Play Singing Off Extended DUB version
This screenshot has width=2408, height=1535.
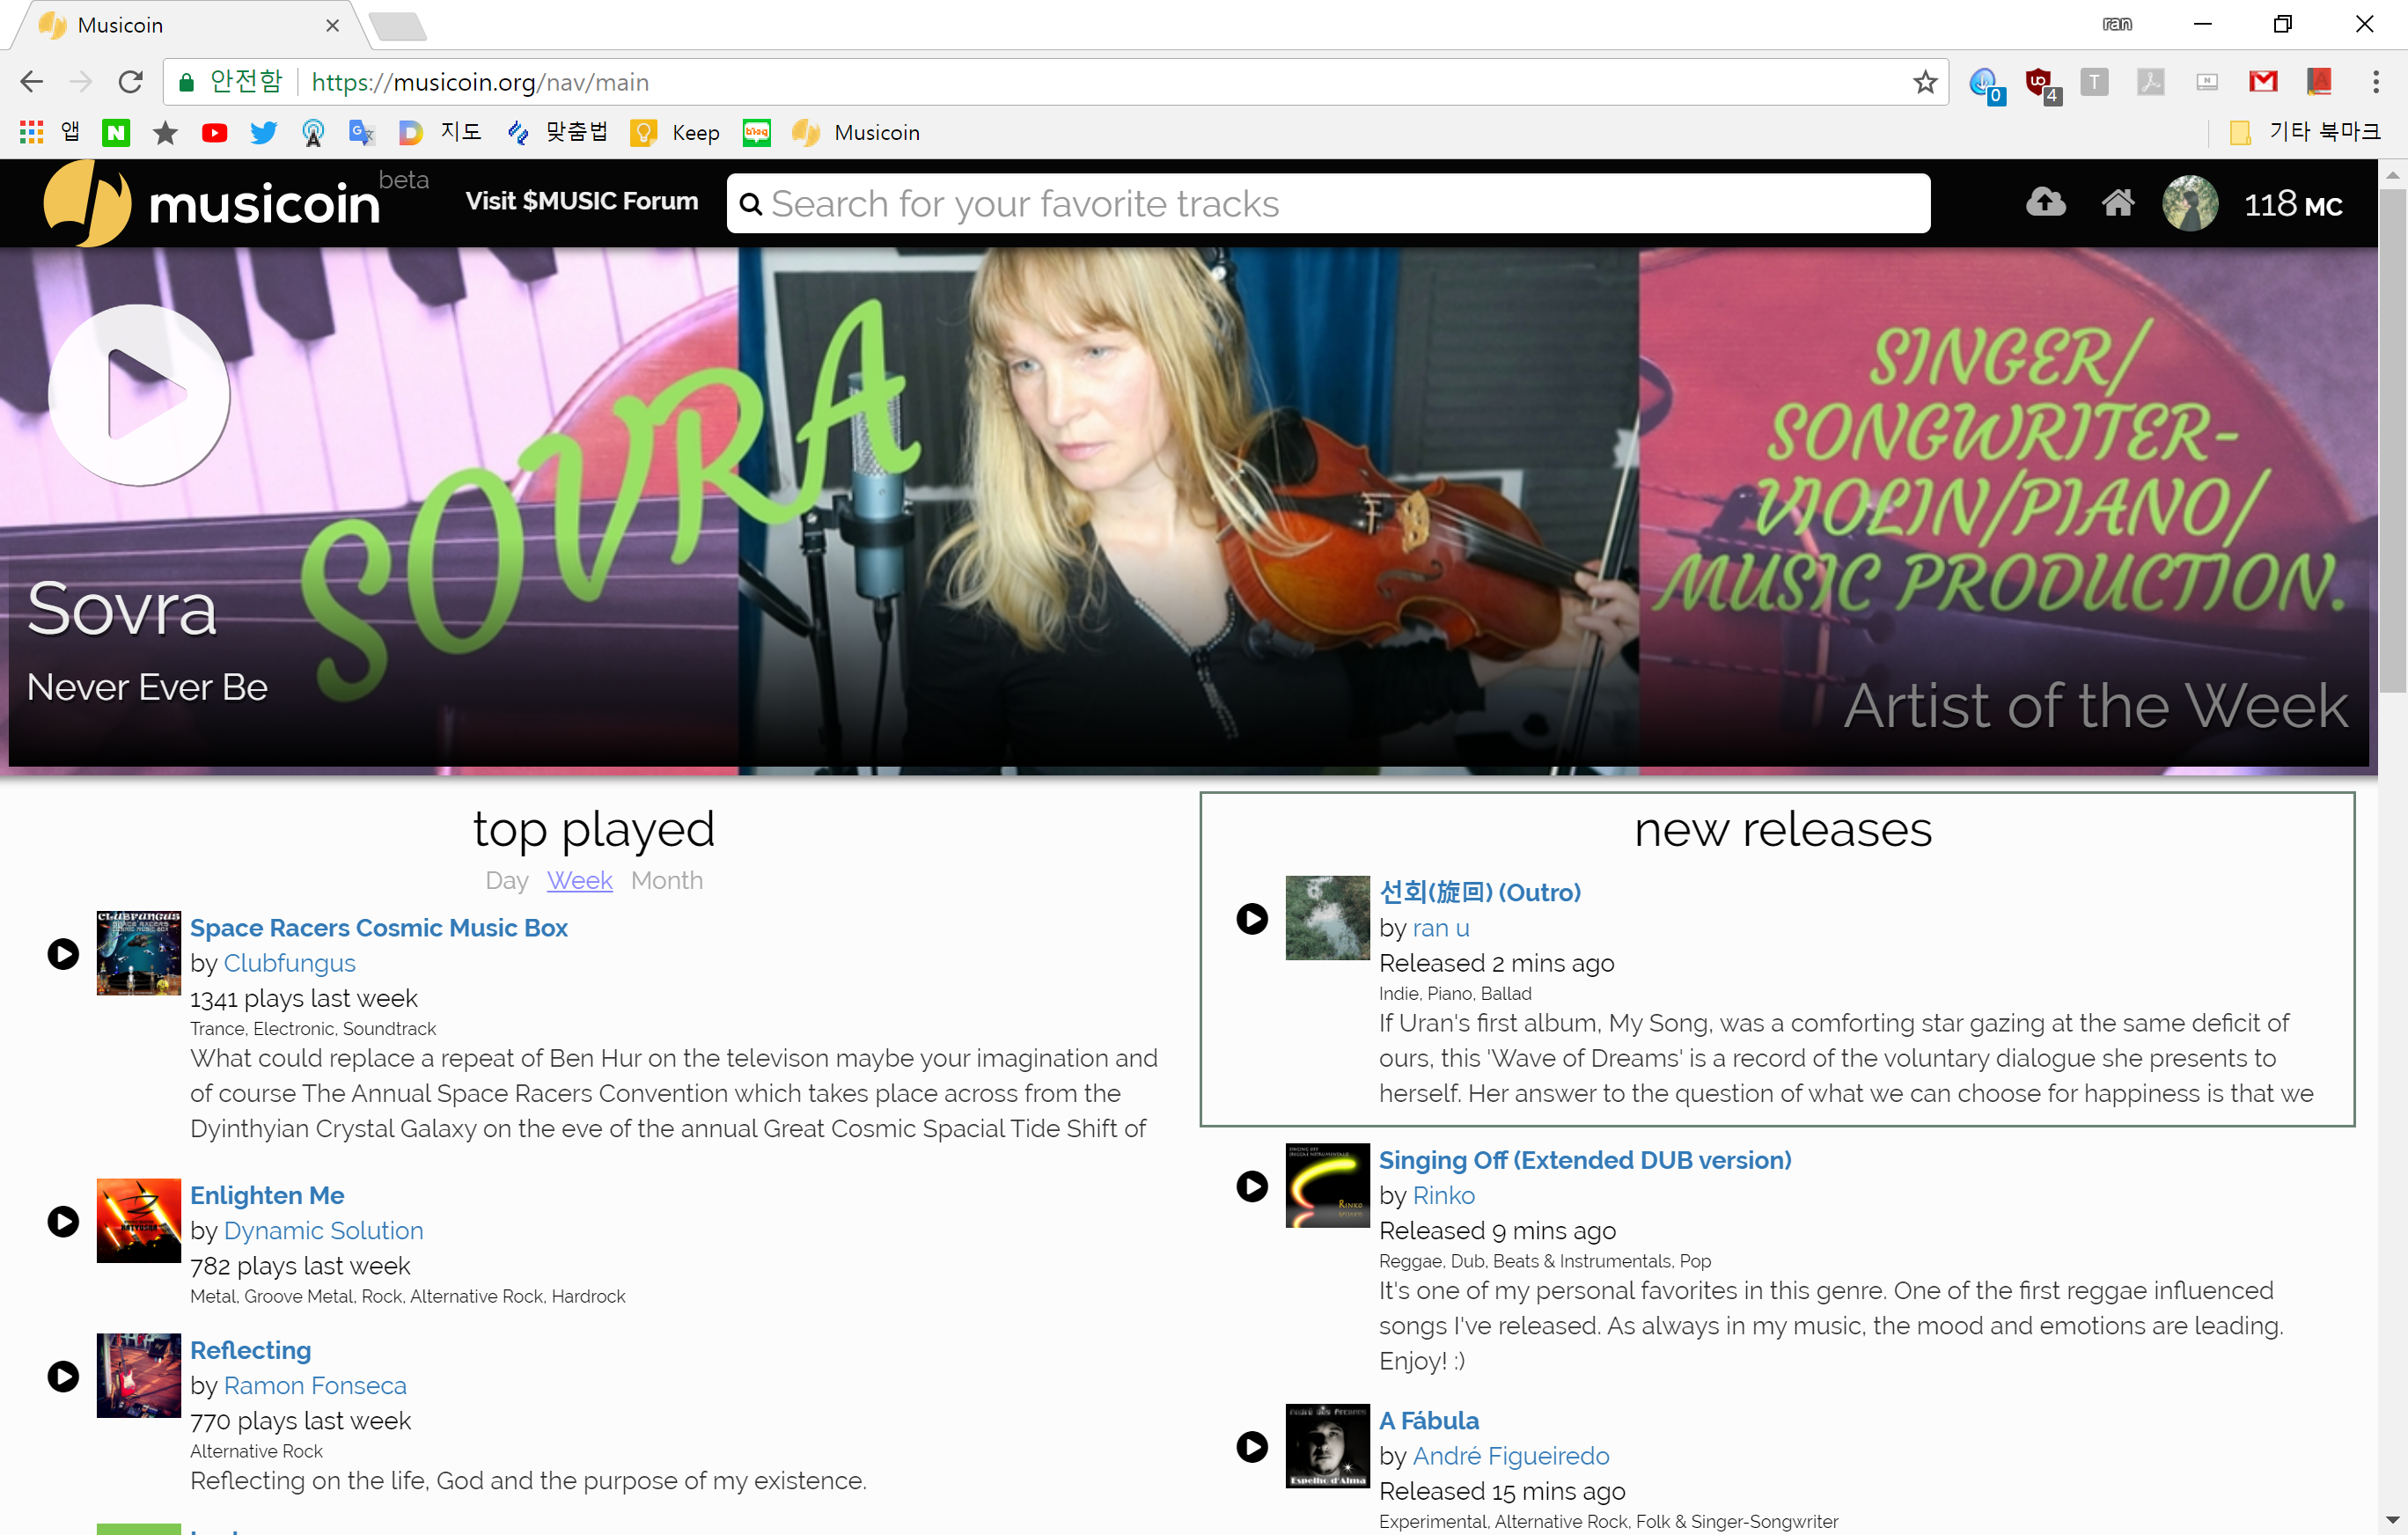(x=1252, y=1186)
